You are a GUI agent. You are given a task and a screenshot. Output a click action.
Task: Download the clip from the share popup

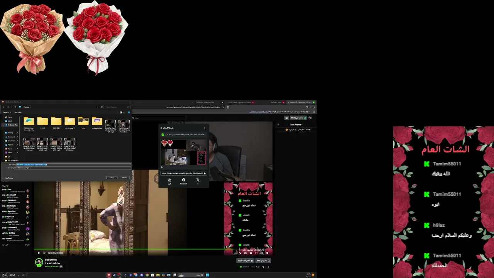pos(169,181)
